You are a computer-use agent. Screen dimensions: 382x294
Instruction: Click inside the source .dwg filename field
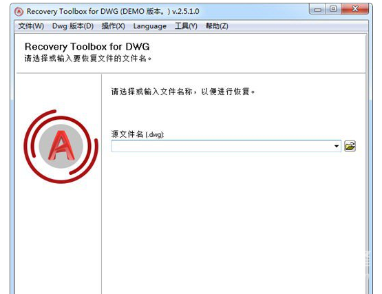[222, 146]
